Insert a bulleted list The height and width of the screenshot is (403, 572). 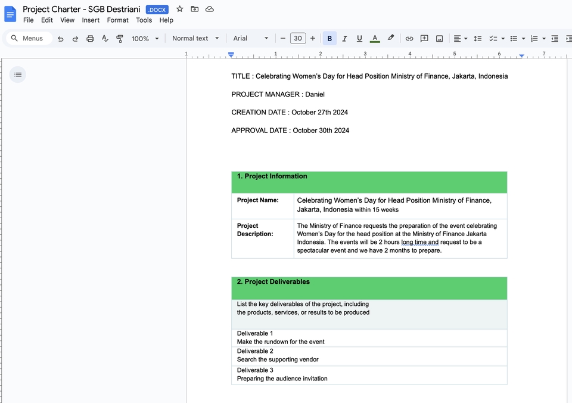pos(514,38)
